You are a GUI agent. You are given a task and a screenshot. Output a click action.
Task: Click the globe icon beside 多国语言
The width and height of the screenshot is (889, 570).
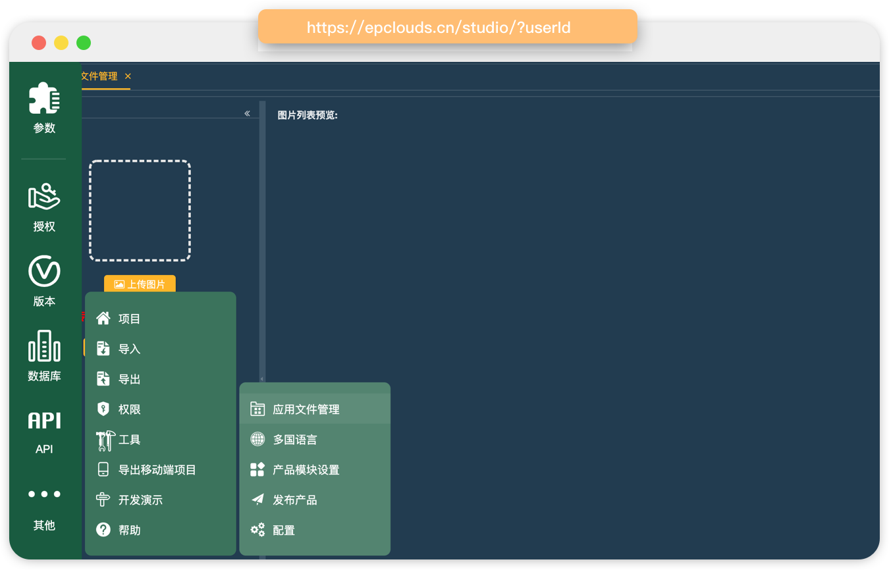pos(257,439)
